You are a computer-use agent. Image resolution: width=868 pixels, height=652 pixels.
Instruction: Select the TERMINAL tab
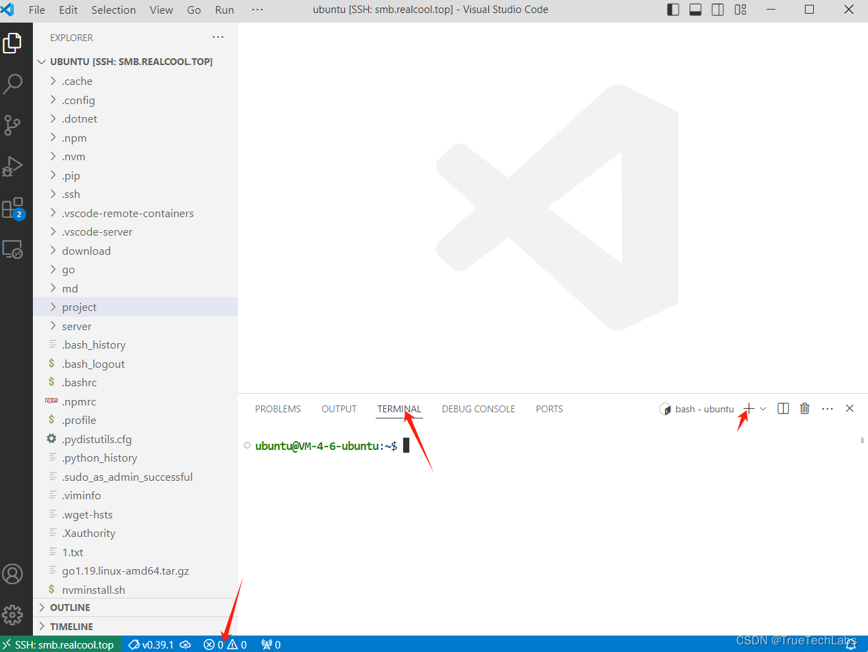coord(399,409)
